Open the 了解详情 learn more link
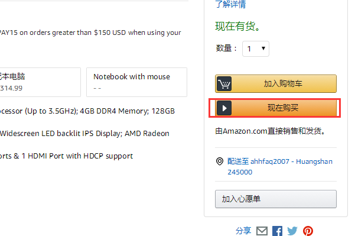This screenshot has width=355, height=236. (230, 4)
